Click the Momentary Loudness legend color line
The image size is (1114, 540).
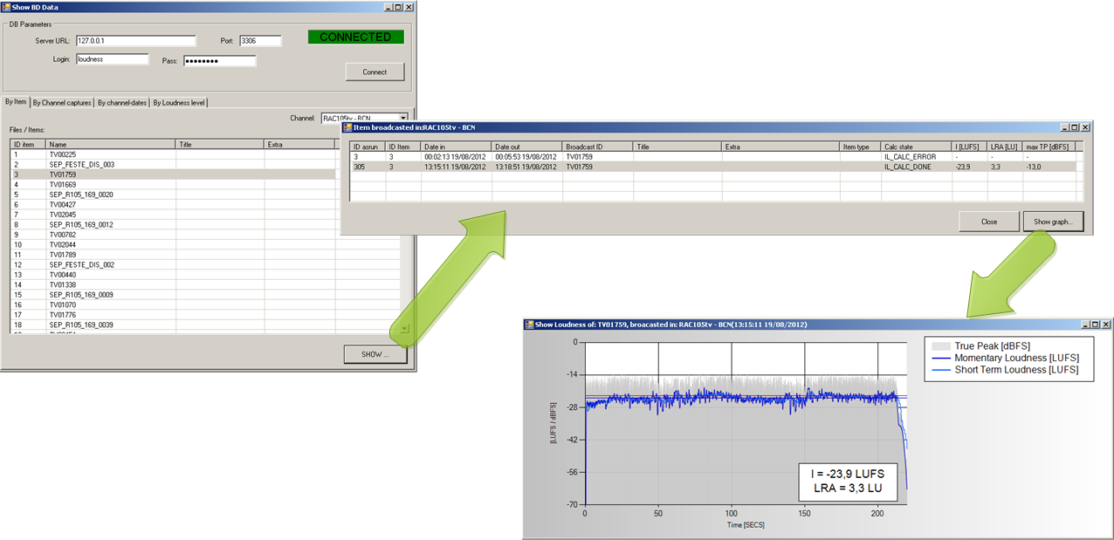tap(939, 359)
